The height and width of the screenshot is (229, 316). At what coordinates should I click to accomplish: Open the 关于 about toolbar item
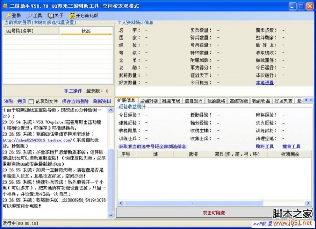tap(56, 15)
